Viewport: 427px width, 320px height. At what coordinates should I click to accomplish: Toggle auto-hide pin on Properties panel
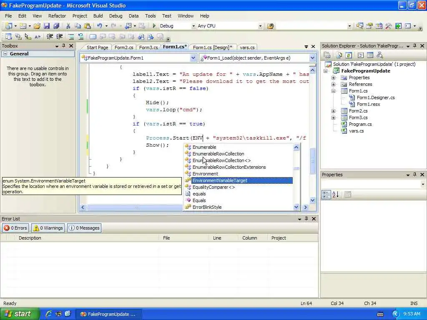click(415, 175)
